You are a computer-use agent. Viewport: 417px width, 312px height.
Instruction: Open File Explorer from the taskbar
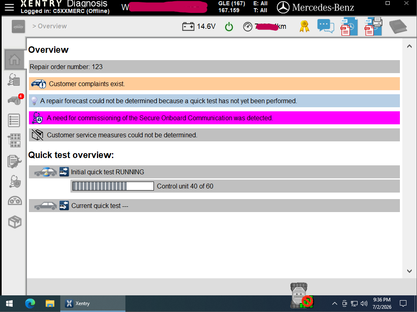point(50,303)
